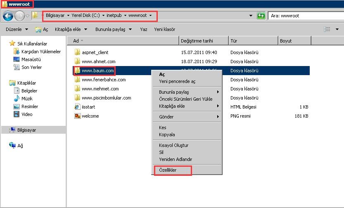
Task: Click the www.mehmet.com folder icon
Action: click(77, 89)
